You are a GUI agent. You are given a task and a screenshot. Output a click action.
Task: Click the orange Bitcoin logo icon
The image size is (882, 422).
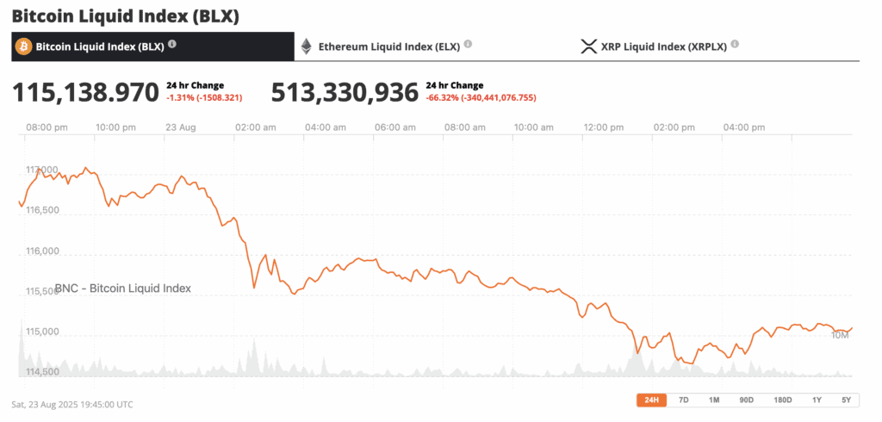click(24, 46)
